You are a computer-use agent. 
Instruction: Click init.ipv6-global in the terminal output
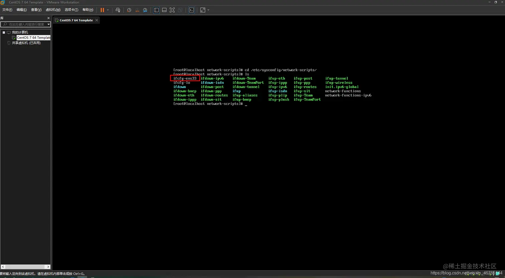coord(342,87)
